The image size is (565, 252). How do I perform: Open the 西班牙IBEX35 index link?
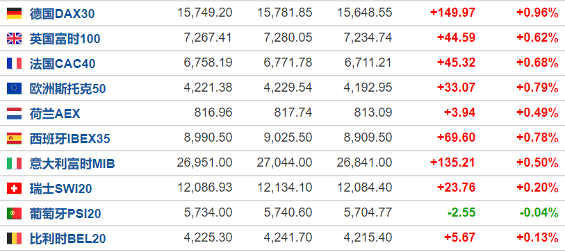point(70,139)
